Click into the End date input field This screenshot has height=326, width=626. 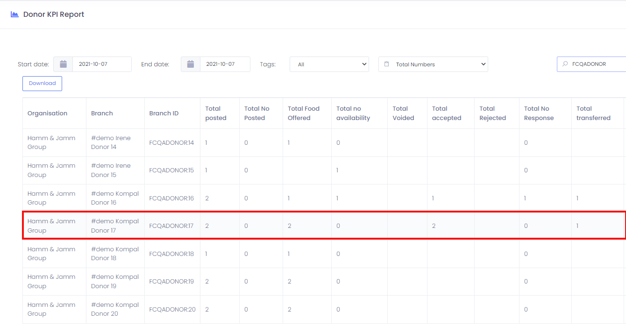coord(224,64)
